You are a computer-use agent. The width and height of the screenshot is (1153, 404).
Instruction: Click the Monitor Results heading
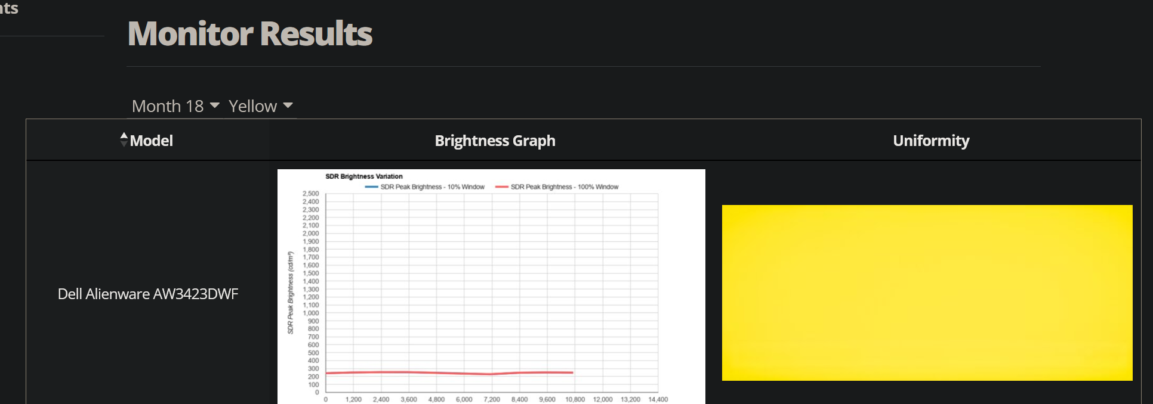tap(250, 33)
